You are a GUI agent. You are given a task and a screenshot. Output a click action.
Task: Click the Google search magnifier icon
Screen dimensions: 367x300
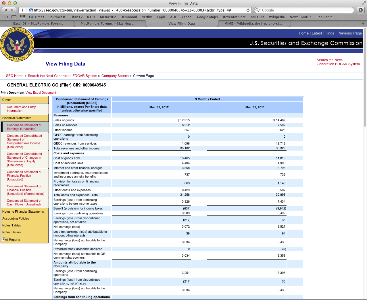tap(258, 10)
